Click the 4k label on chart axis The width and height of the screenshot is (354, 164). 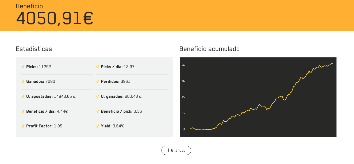[184, 65]
